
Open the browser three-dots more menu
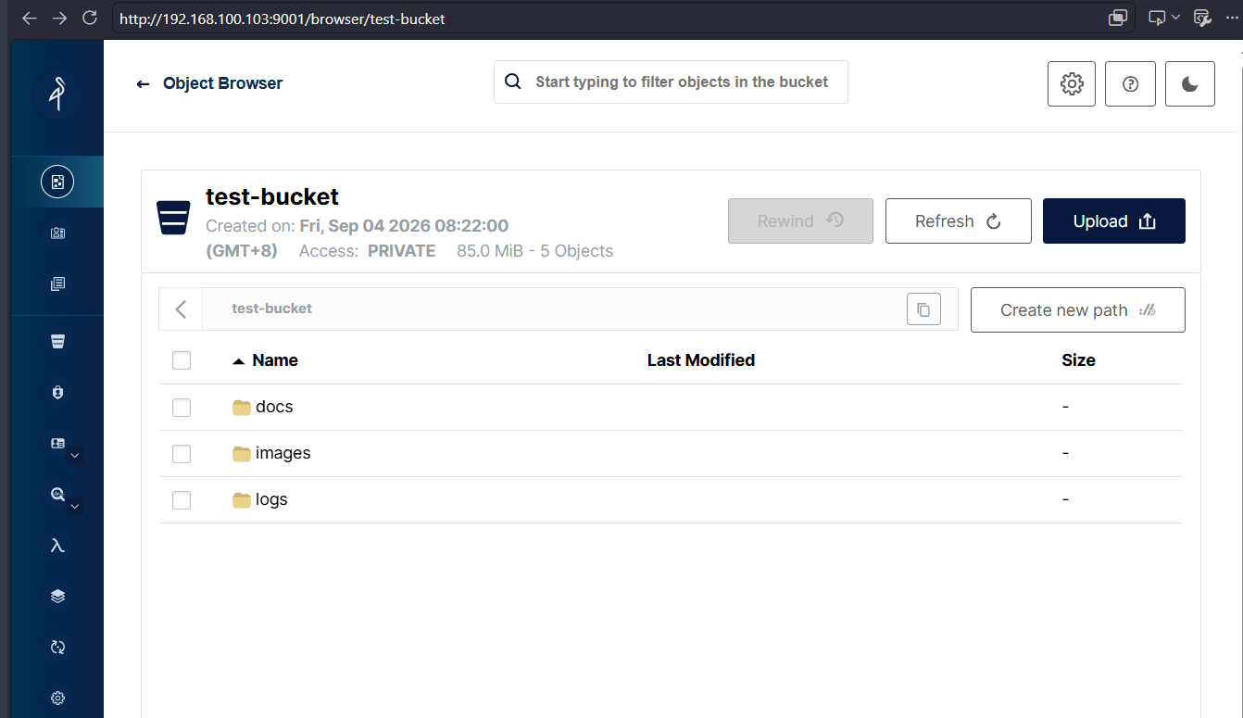coord(1230,18)
